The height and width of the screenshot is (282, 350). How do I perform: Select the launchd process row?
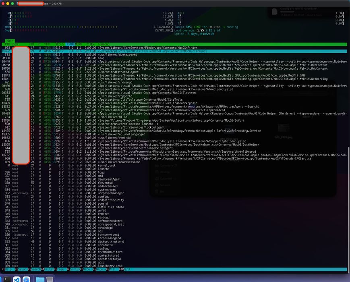174,169
